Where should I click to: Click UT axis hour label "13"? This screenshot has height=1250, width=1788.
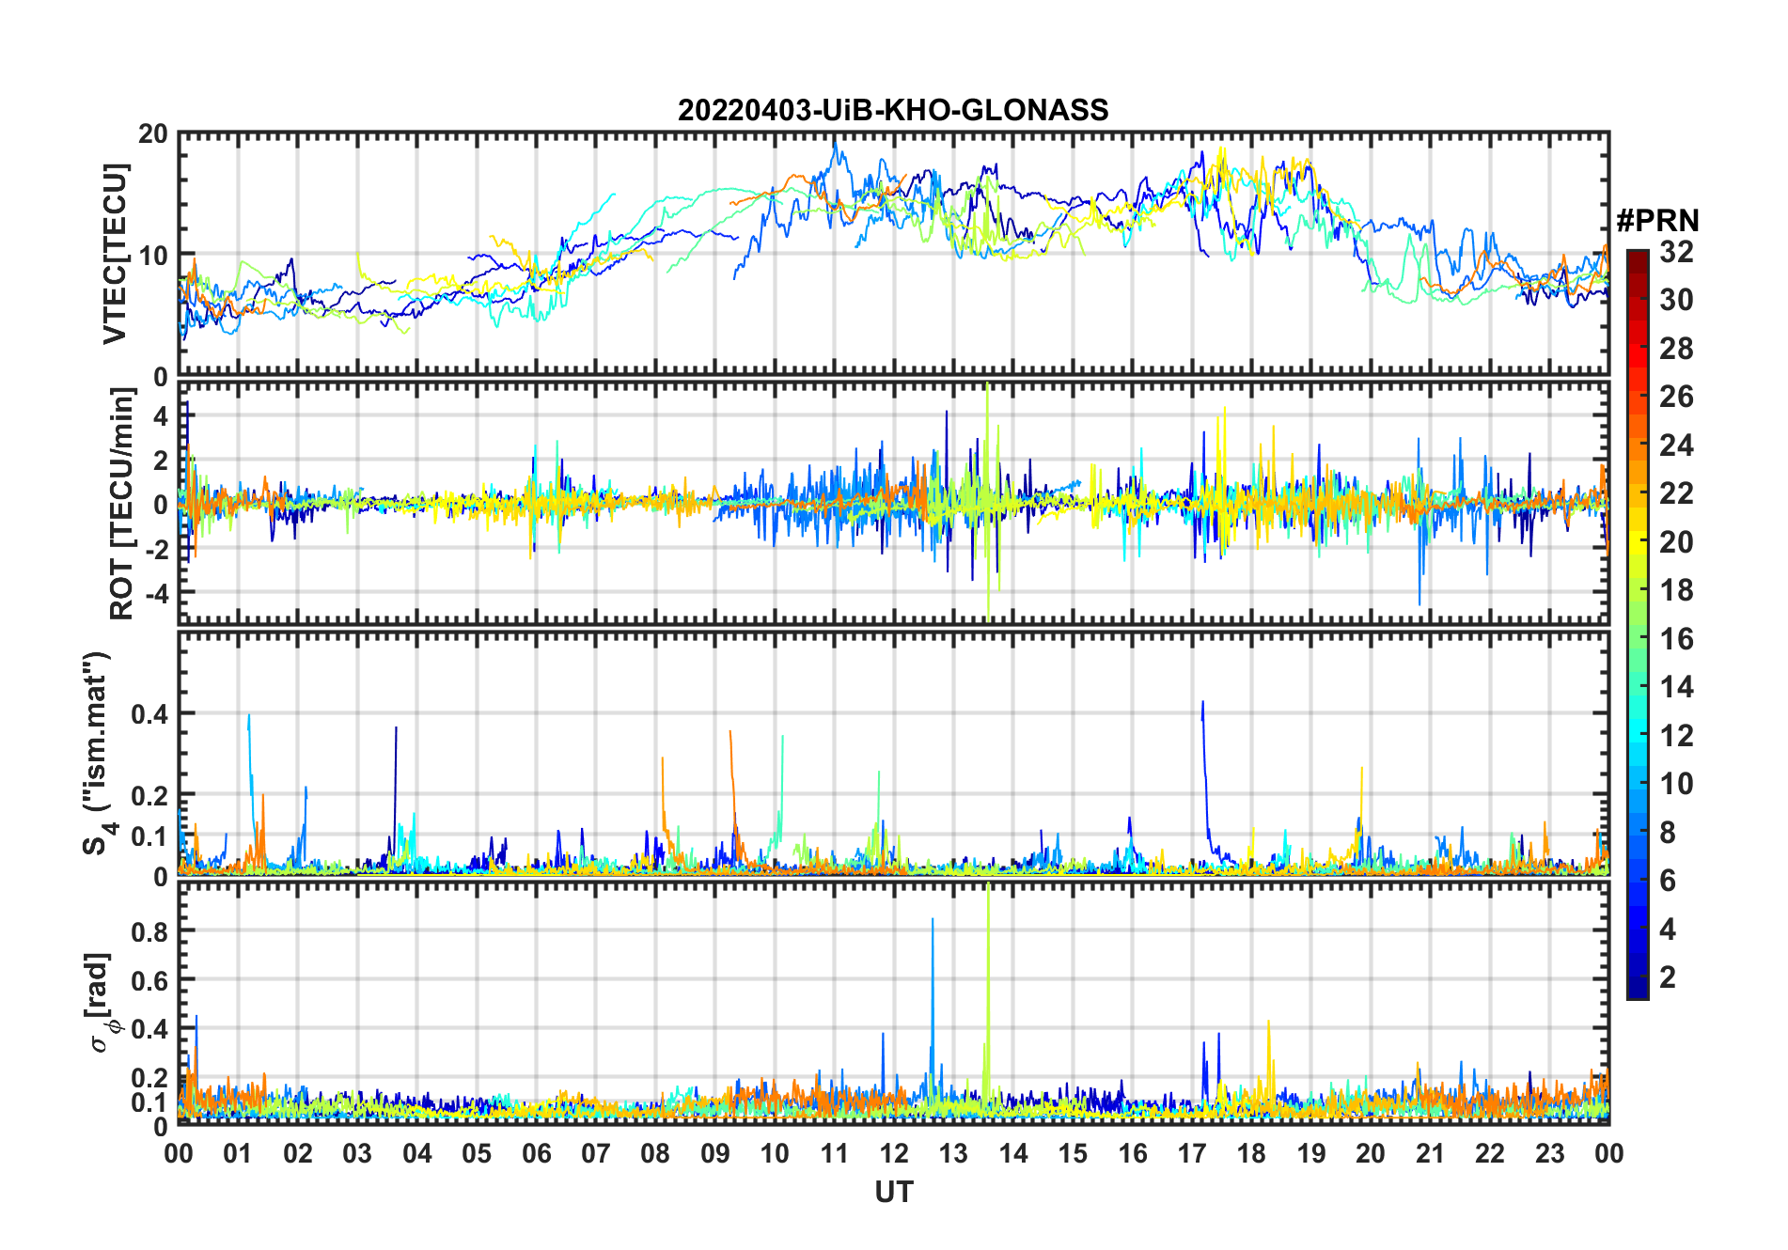(953, 1153)
